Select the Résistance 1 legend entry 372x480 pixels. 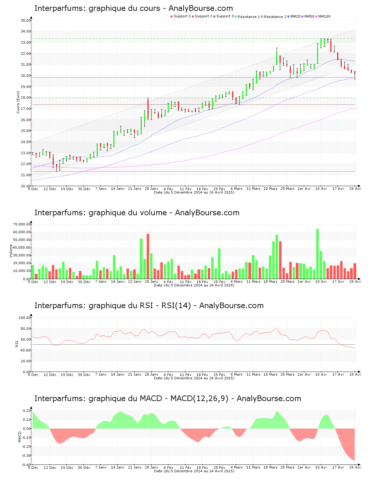tap(247, 17)
